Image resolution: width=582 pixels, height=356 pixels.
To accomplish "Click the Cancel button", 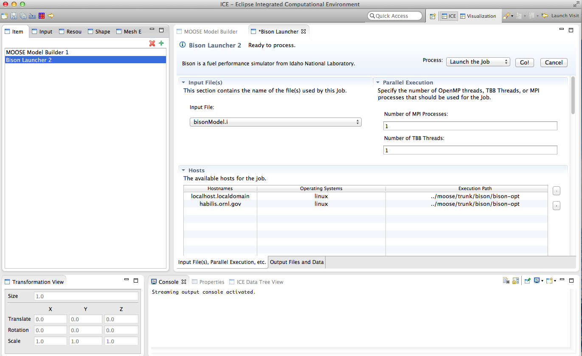I will (554, 62).
